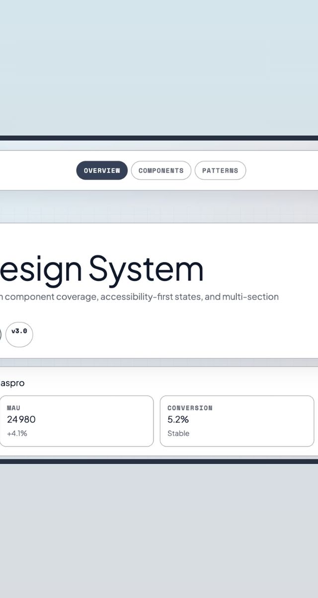318x598 pixels.
Task: Select the Overview tab
Action: pos(102,170)
